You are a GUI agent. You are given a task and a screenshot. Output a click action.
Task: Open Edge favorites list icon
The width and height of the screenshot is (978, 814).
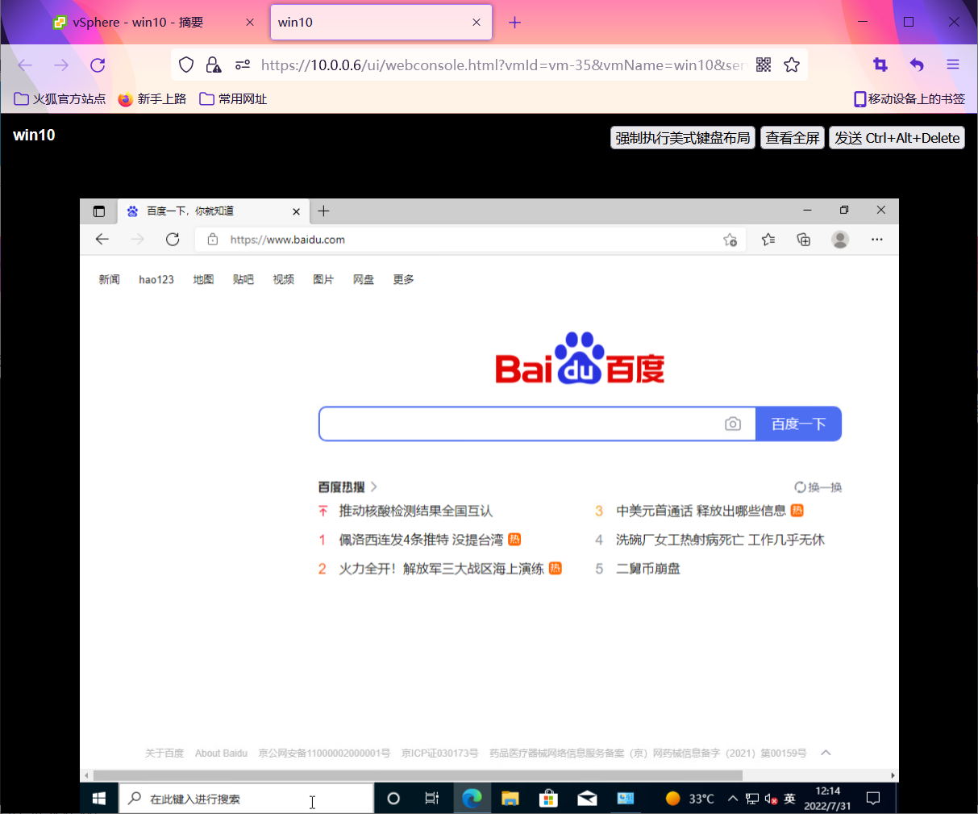point(768,240)
